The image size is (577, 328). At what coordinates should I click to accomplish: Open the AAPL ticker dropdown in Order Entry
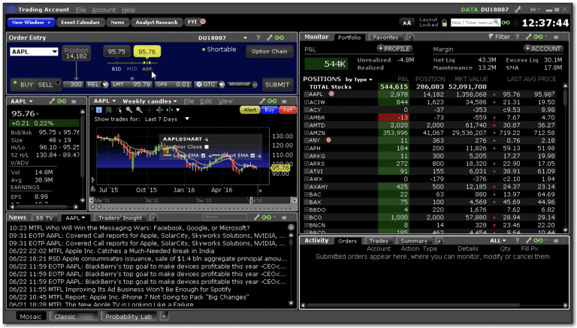54,52
